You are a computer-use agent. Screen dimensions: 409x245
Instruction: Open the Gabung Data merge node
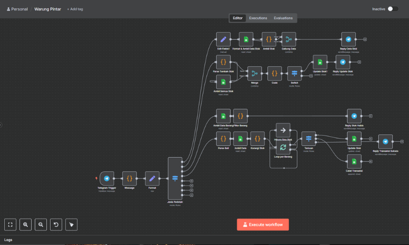pos(289,39)
